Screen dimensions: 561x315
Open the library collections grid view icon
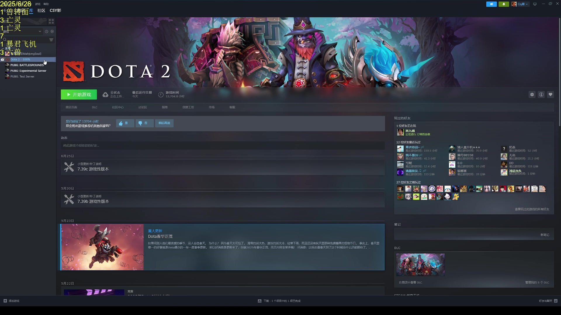[51, 21]
